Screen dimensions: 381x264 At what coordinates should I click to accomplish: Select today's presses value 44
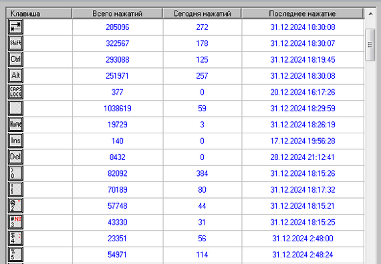click(202, 206)
